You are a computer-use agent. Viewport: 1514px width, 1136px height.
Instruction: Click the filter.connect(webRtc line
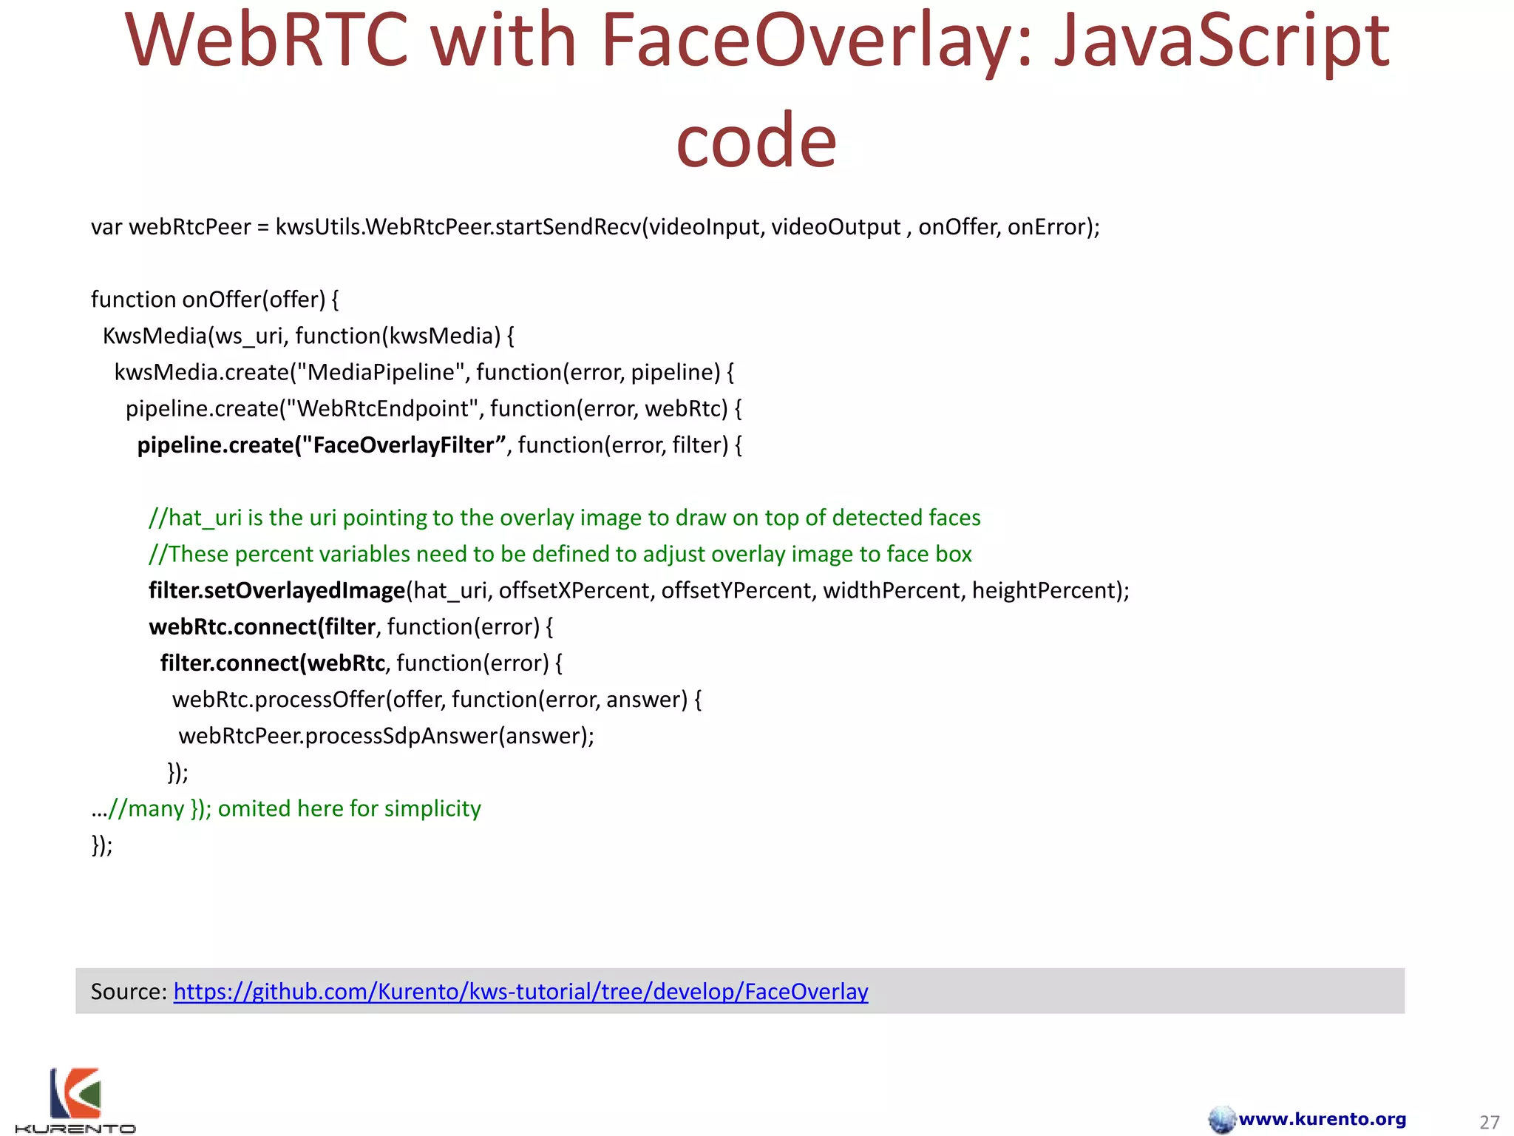361,663
